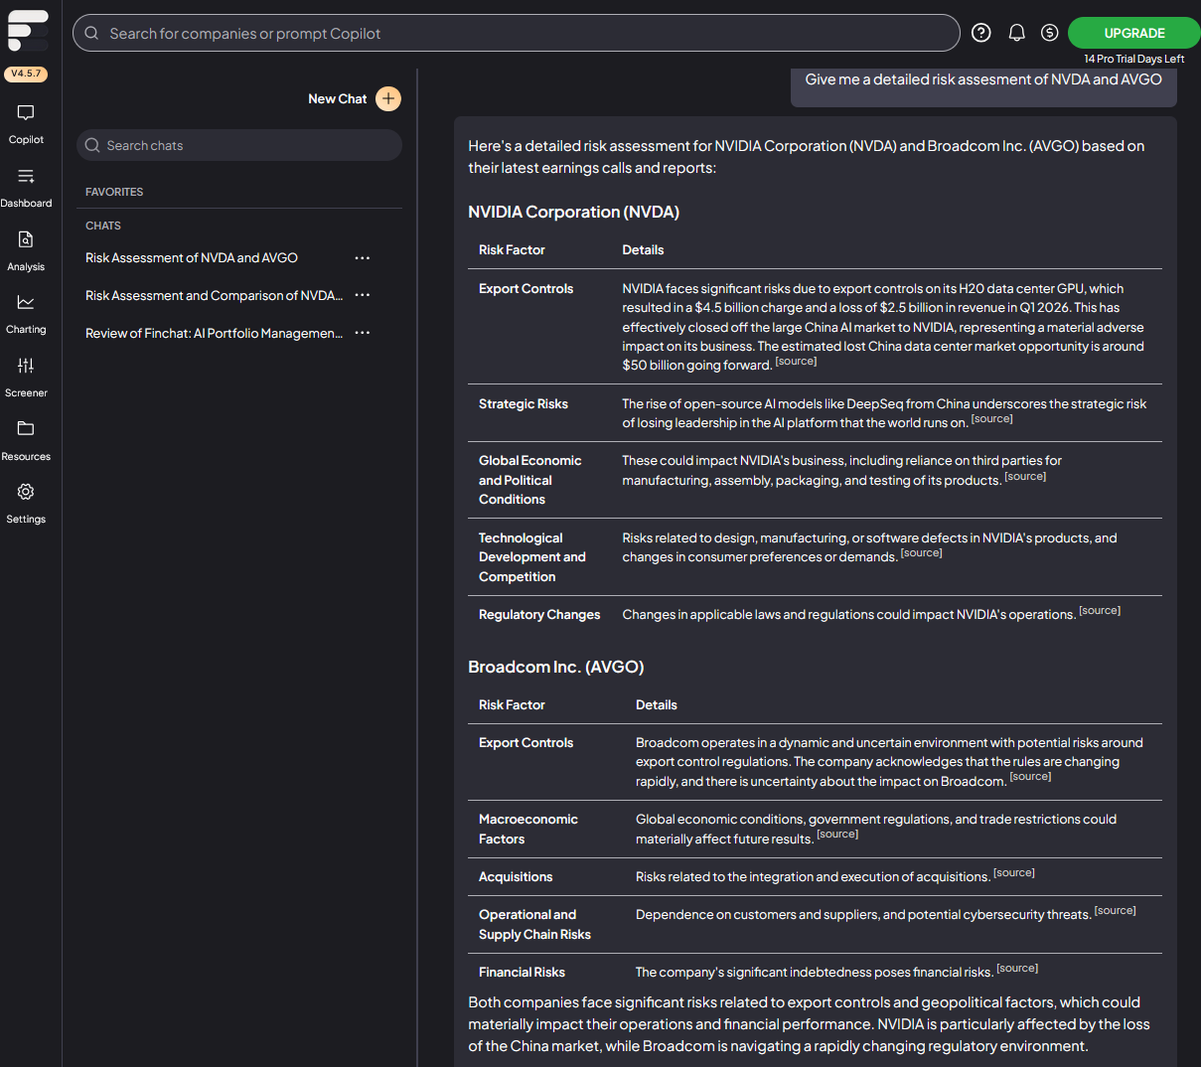Click the NVIDIA Corporation (NVDA) heading
Viewport: 1201px width, 1067px height.
coord(573,212)
